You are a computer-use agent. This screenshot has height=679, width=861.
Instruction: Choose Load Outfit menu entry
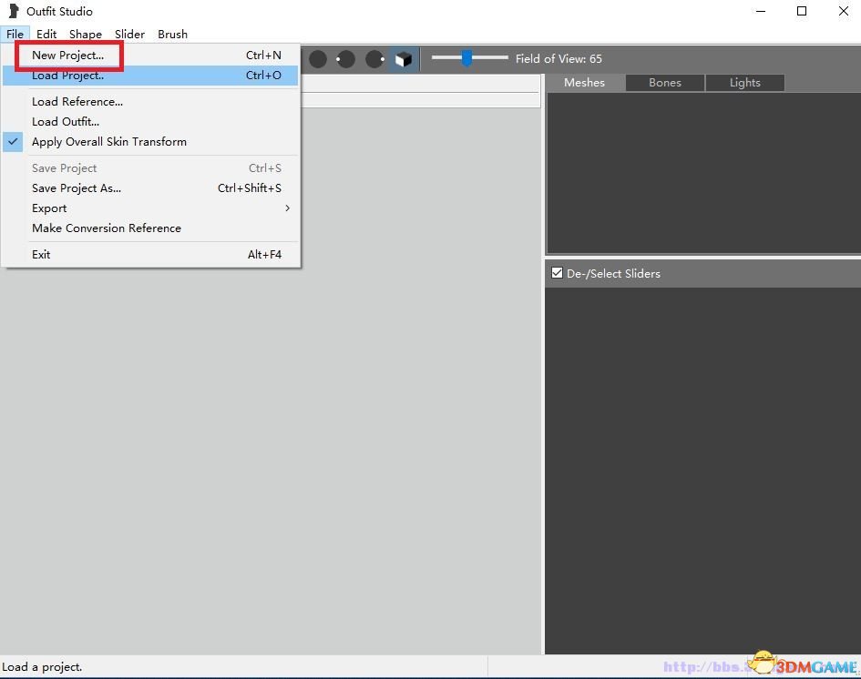pyautogui.click(x=150, y=122)
